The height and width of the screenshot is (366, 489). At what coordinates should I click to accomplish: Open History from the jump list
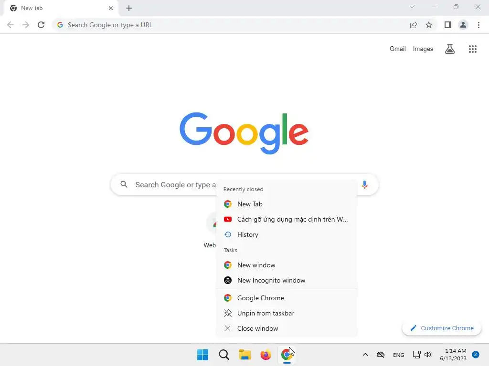tap(287, 234)
